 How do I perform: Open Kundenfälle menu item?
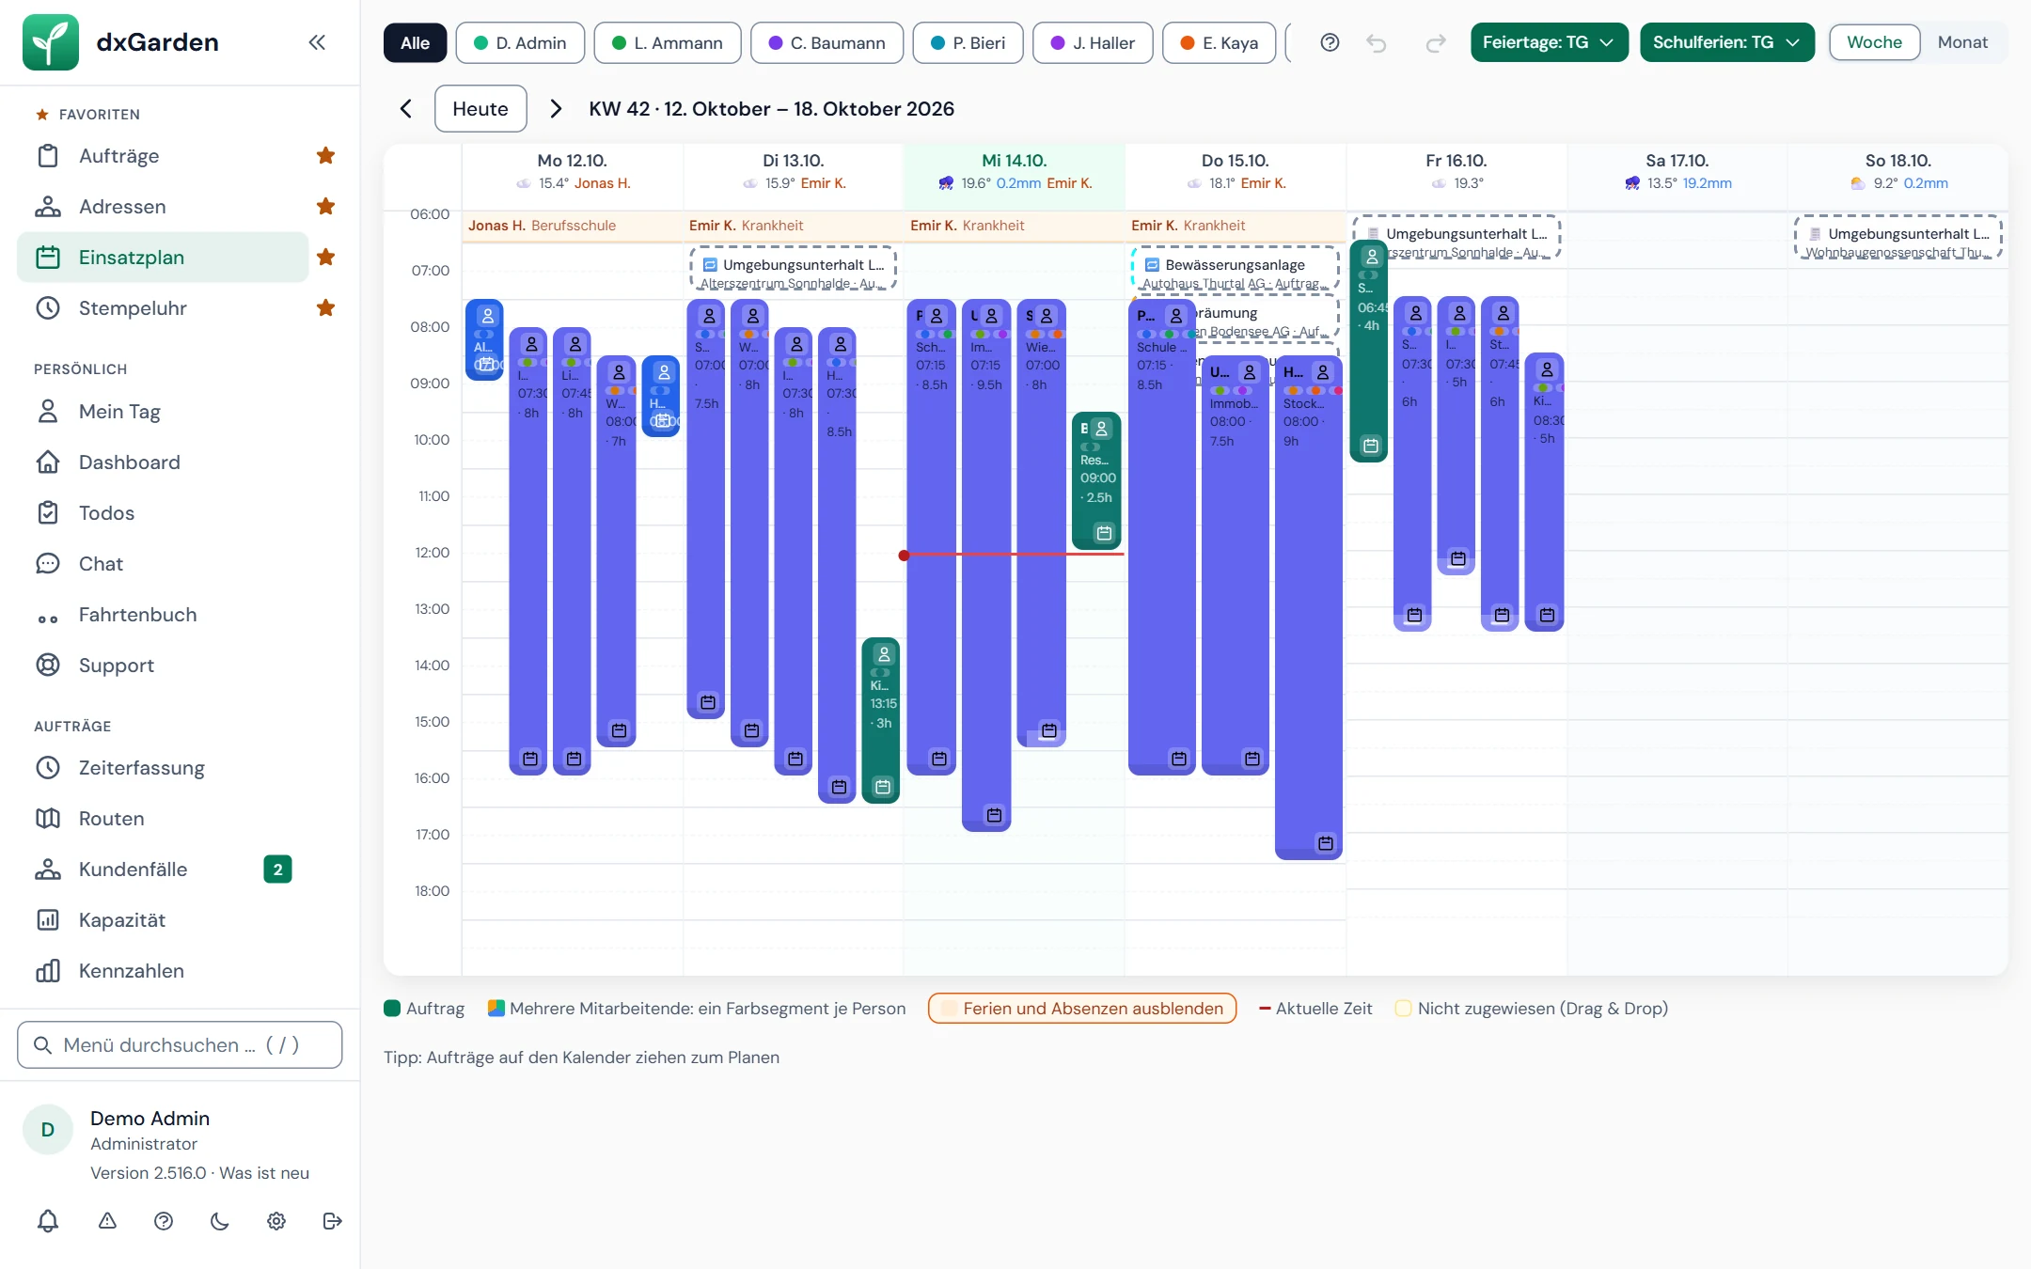163,869
